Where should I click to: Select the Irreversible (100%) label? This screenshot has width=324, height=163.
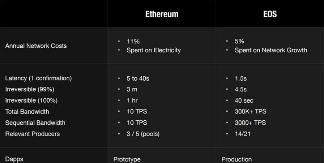[x=31, y=101]
